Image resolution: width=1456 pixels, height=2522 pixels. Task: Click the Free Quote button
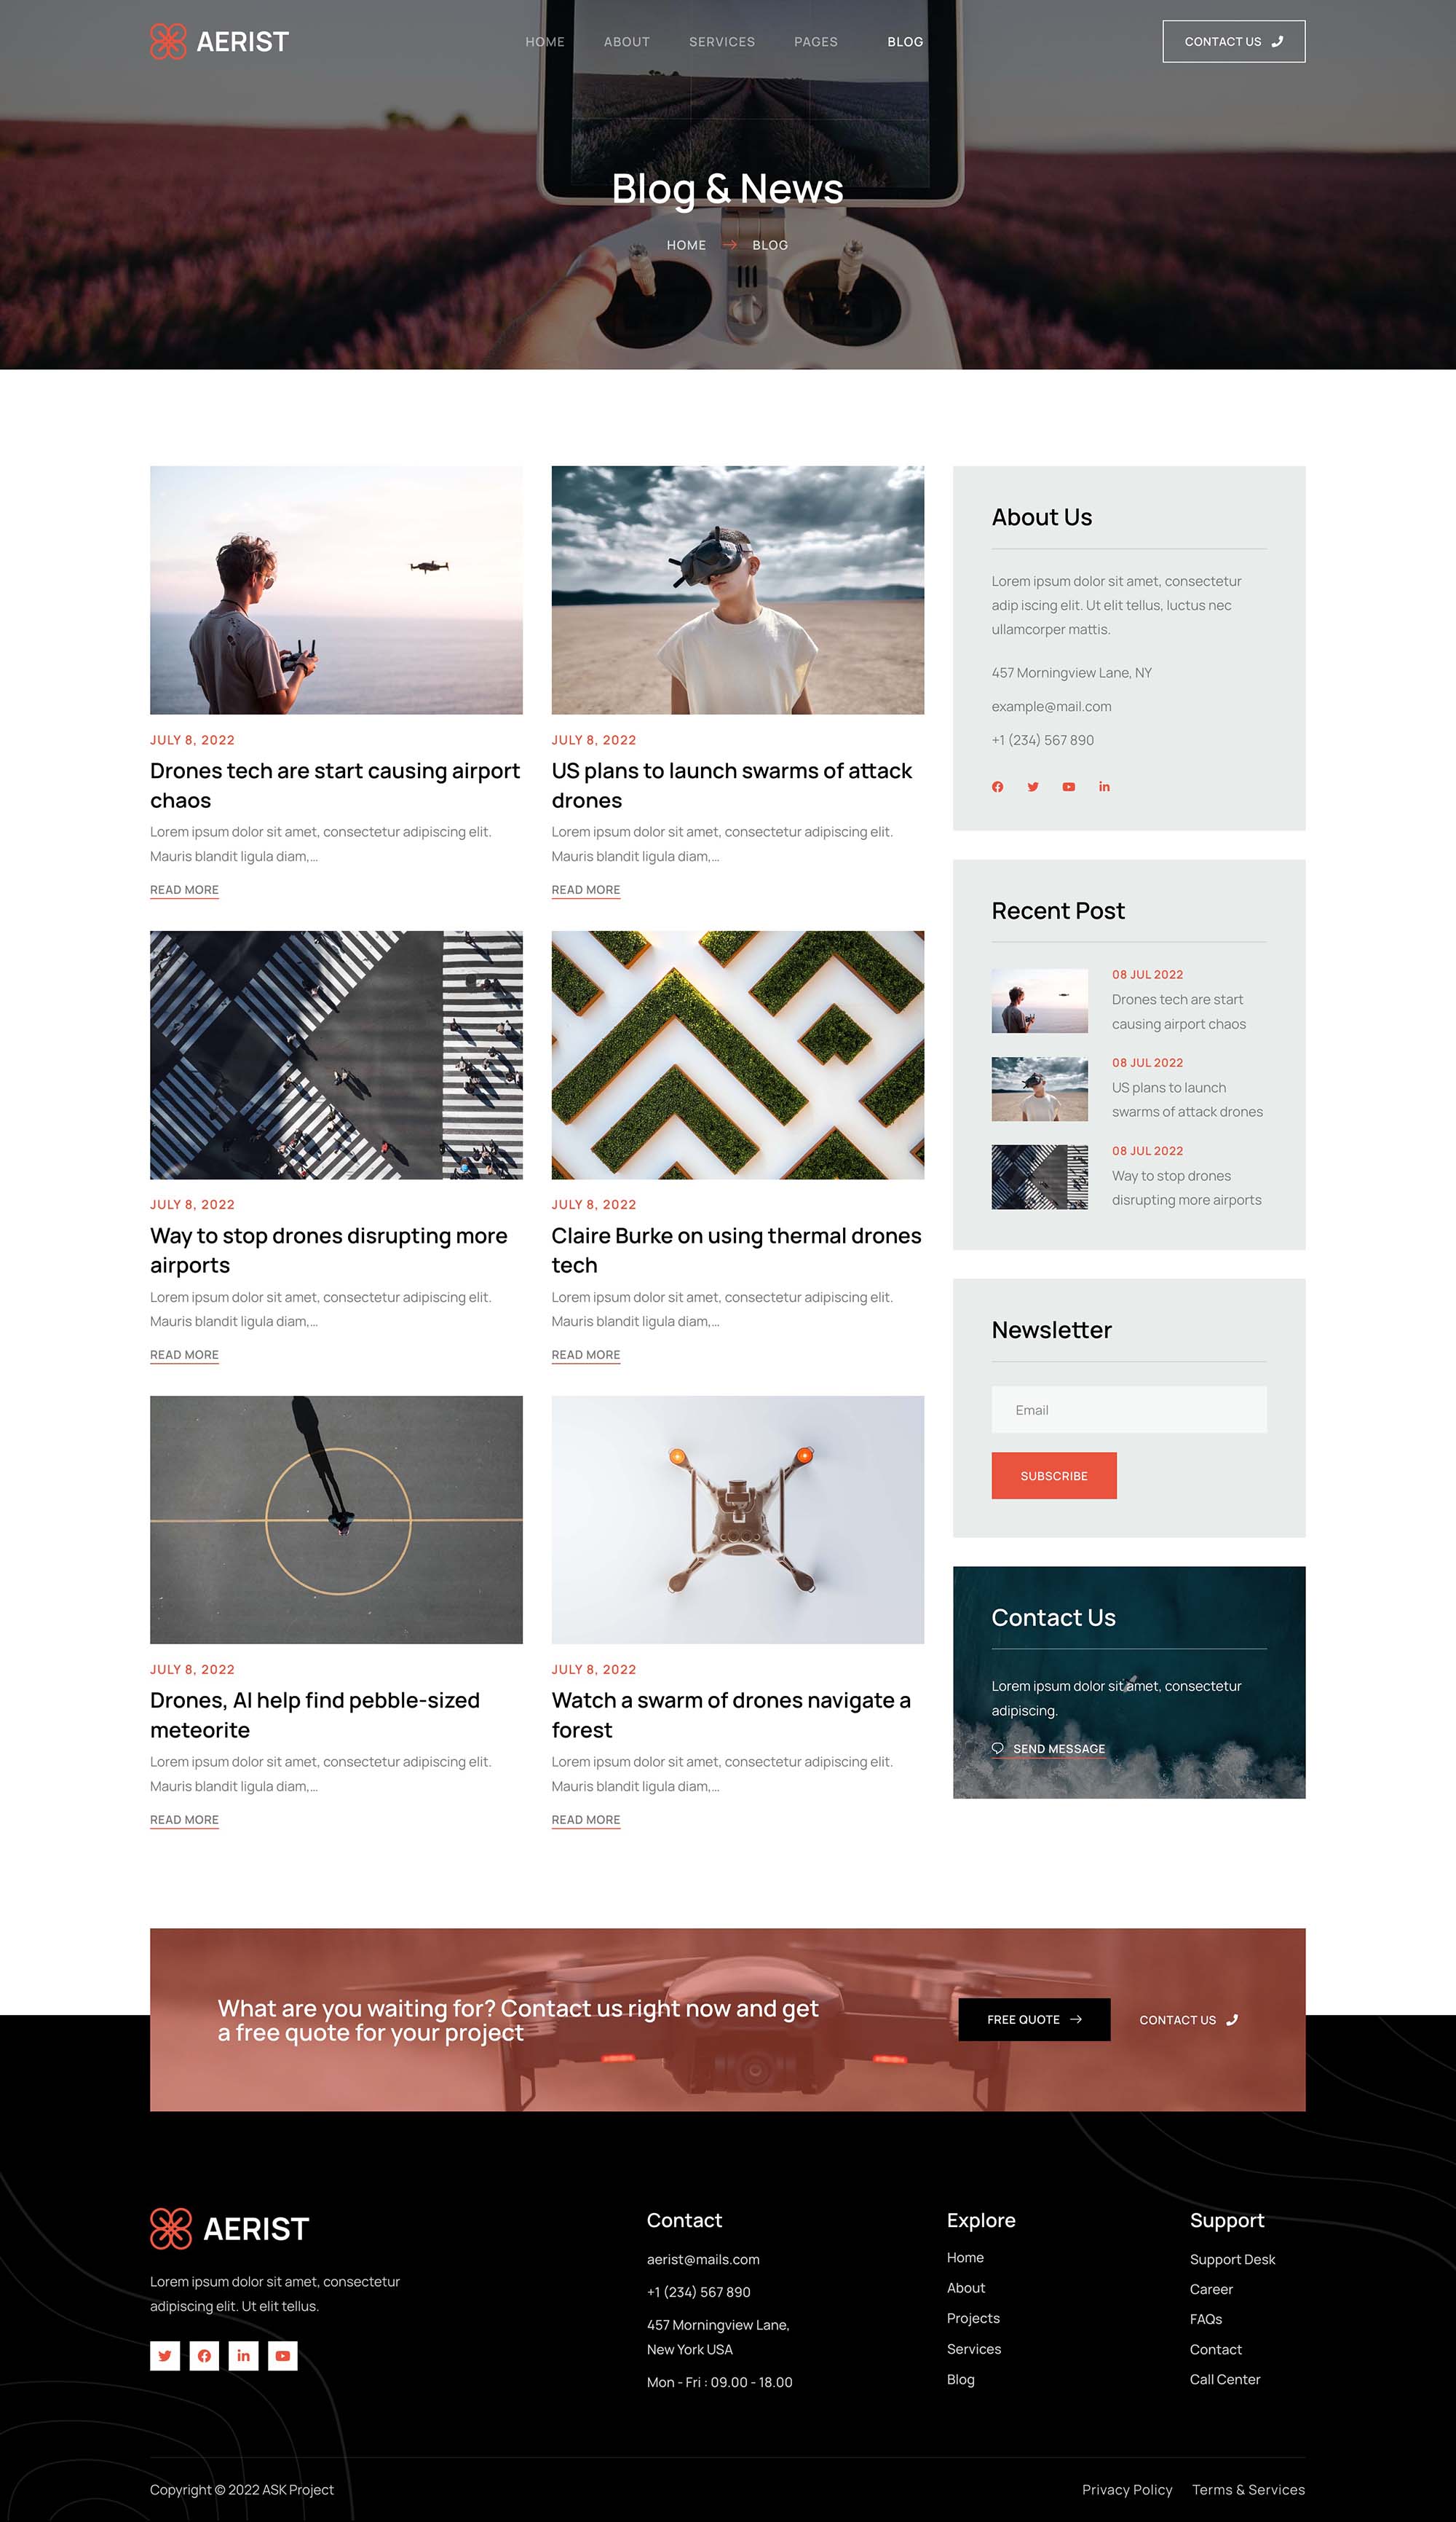click(1034, 2019)
